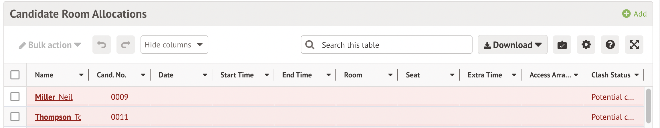Open the Thompson candidate link

58,117
